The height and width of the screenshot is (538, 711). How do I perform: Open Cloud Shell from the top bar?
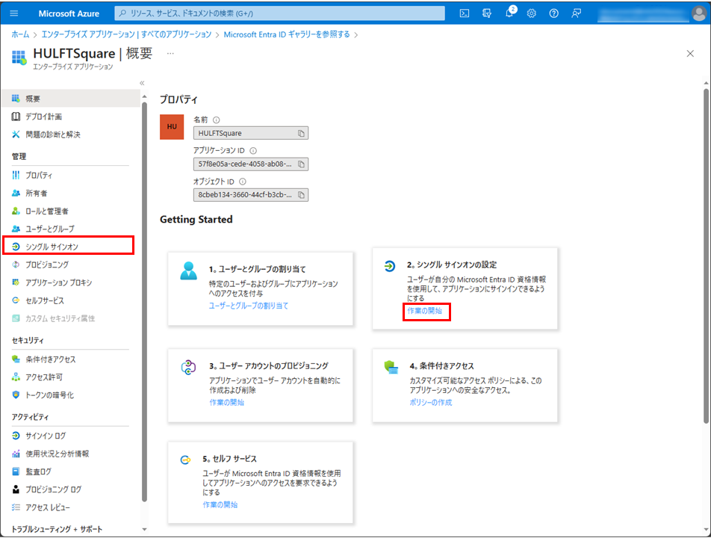coord(464,13)
